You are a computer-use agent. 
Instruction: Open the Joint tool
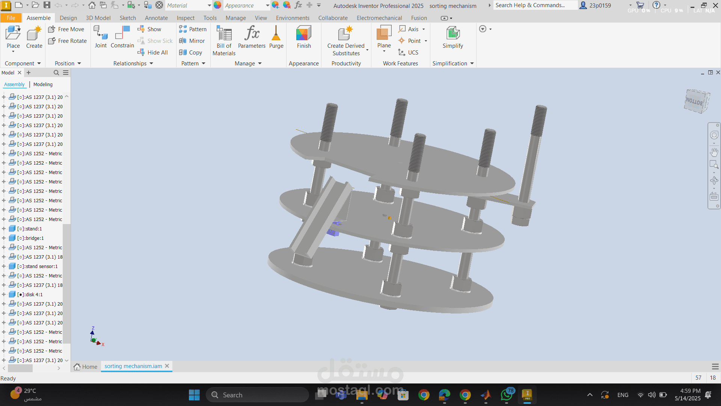pyautogui.click(x=100, y=38)
